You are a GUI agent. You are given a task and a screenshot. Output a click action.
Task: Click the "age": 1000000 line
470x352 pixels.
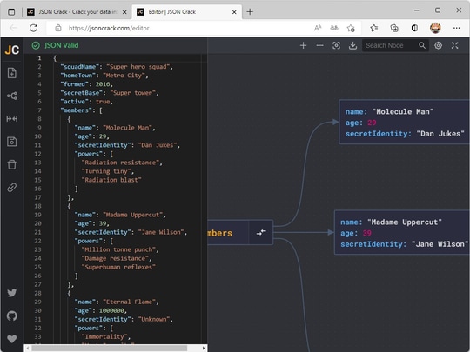(101, 310)
